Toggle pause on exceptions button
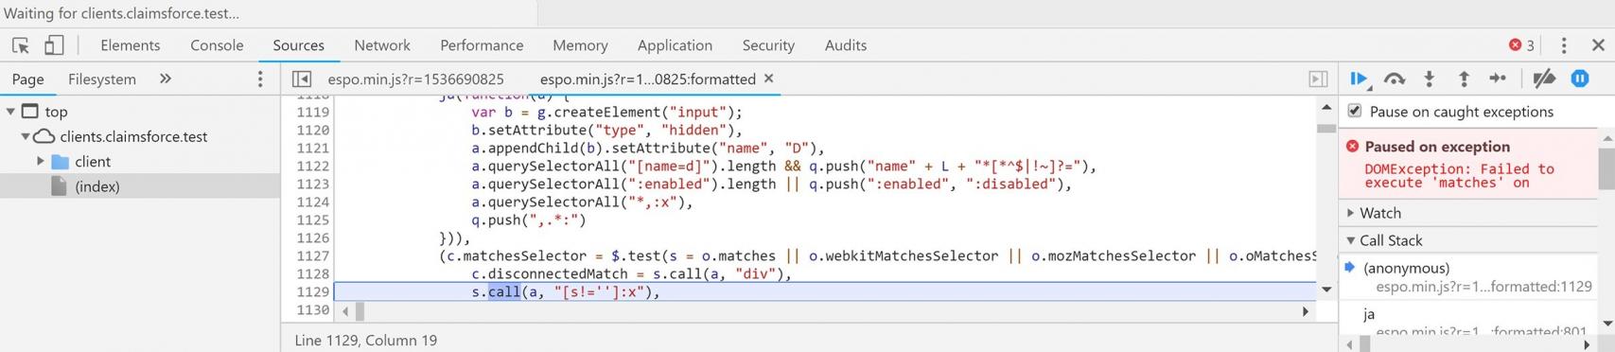 [x=1580, y=79]
